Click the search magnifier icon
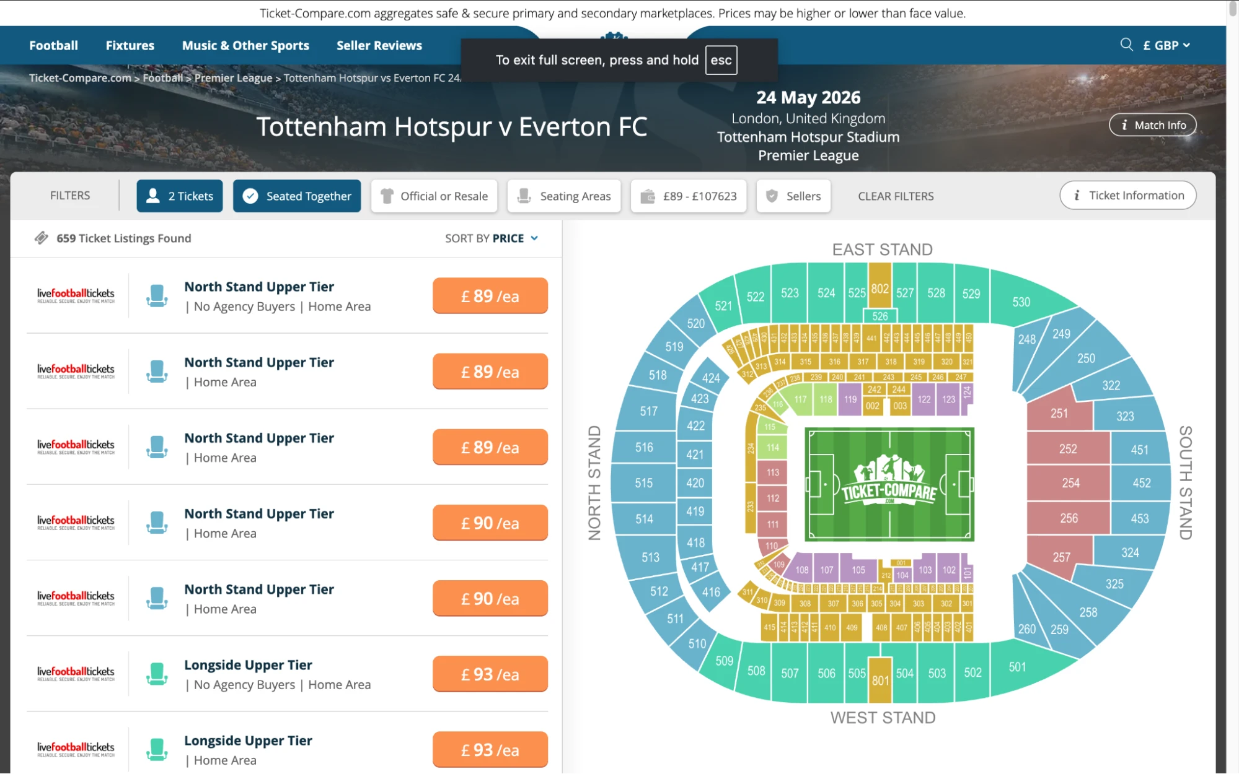 coord(1126,45)
